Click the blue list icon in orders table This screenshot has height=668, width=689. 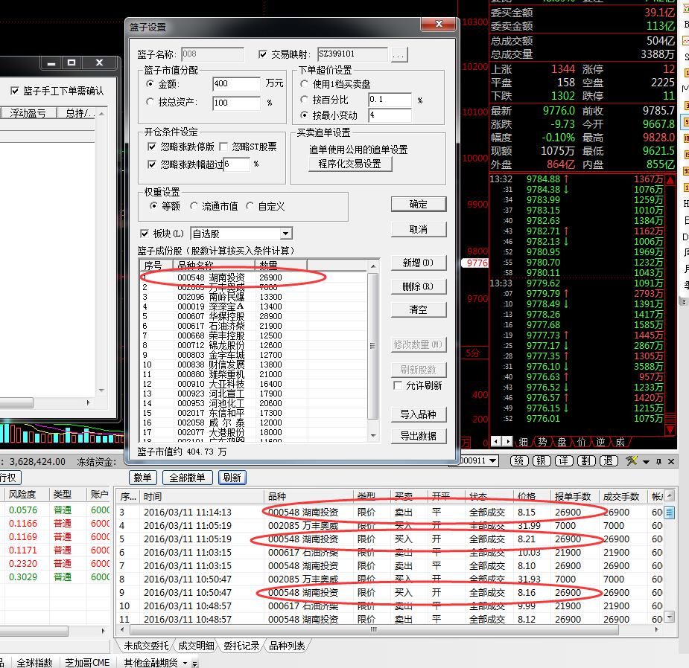(669, 512)
